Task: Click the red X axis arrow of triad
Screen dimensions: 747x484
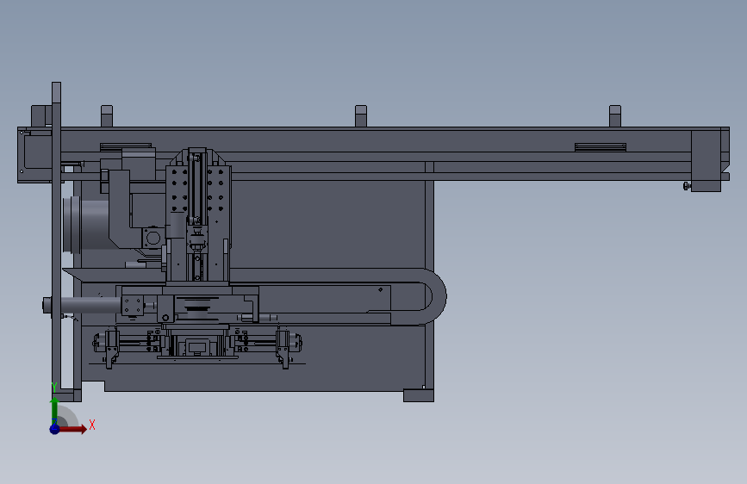Action: pyautogui.click(x=72, y=429)
